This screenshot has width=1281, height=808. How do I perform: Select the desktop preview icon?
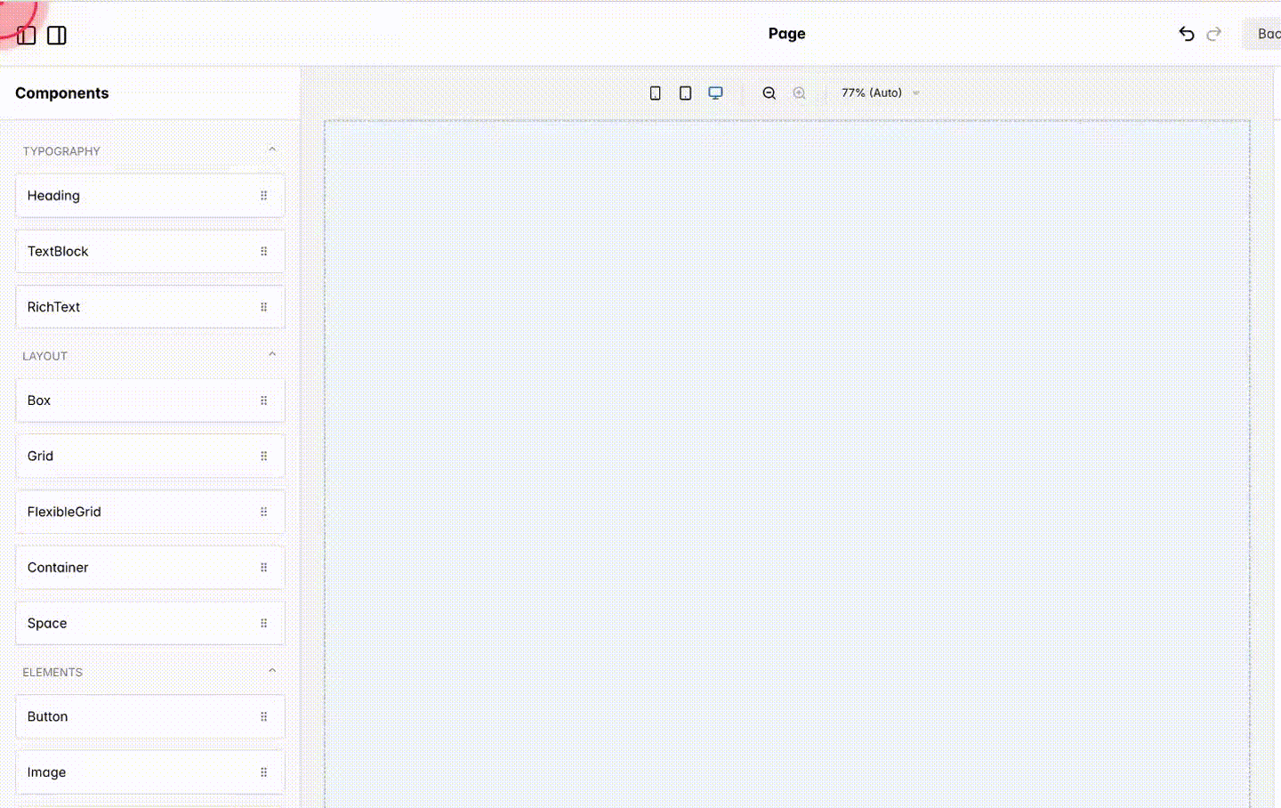coord(715,93)
